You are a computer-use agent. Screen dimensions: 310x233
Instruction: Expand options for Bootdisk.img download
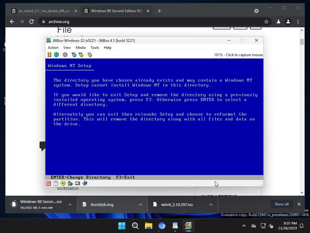coord(140,204)
